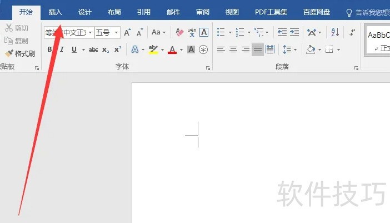The width and height of the screenshot is (390, 223).
Task: Apply multilevel list
Action: [x=259, y=32]
